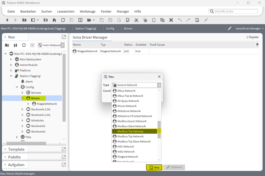Click the export toolbar icon
The image size is (265, 176).
click(x=128, y=20)
